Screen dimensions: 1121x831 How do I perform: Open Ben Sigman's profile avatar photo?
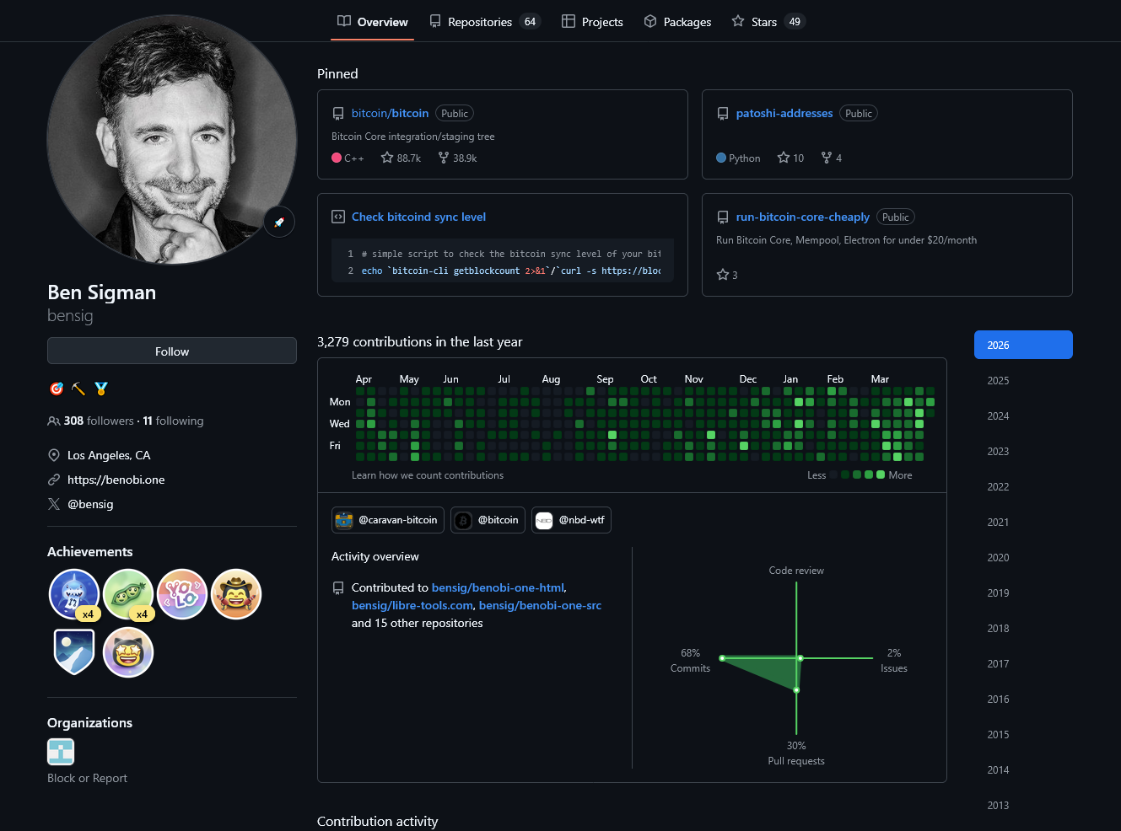point(172,139)
